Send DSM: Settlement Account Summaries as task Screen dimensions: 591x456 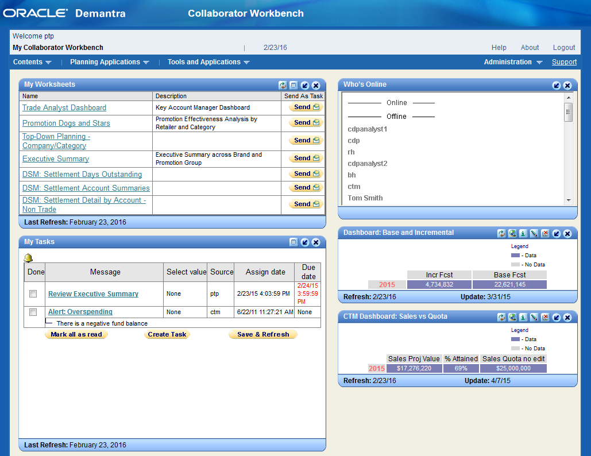(x=307, y=187)
